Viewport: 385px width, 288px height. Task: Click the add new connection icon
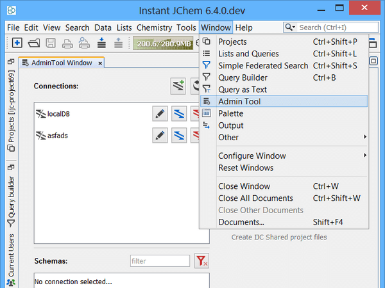tap(178, 86)
